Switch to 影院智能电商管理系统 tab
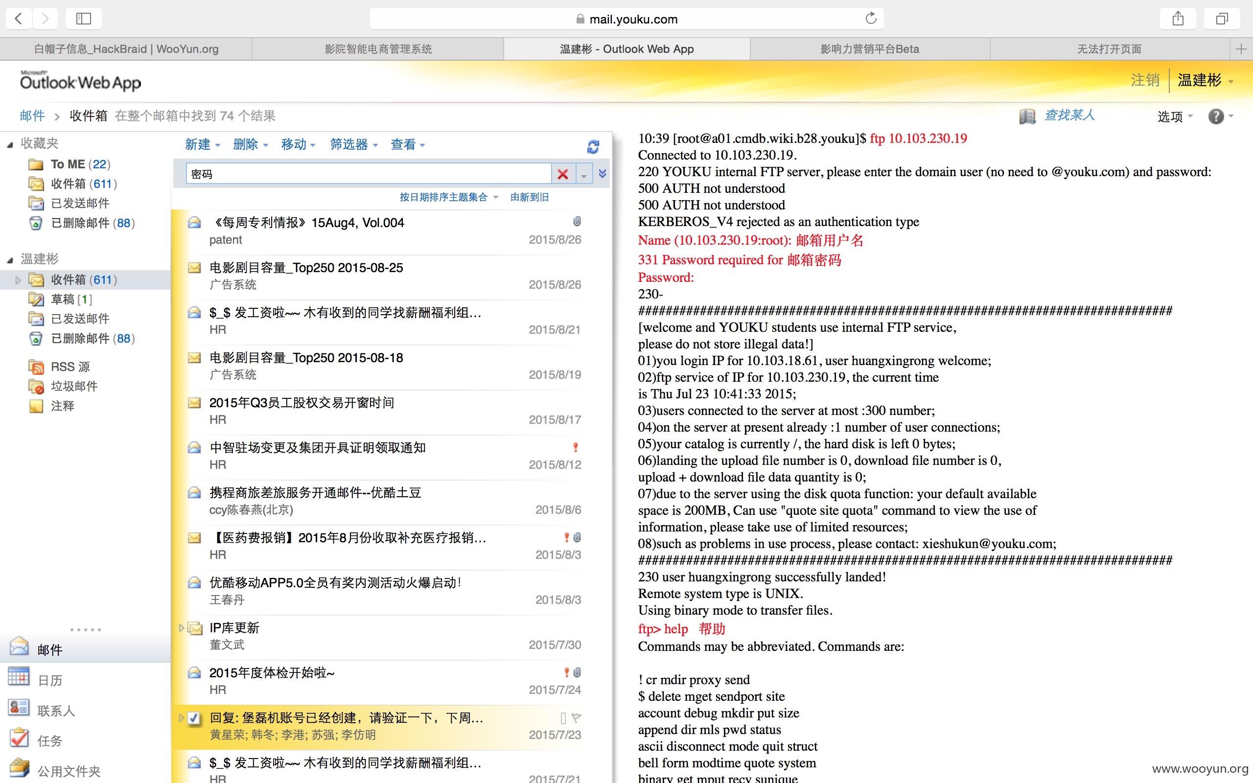1253x783 pixels. click(x=378, y=49)
